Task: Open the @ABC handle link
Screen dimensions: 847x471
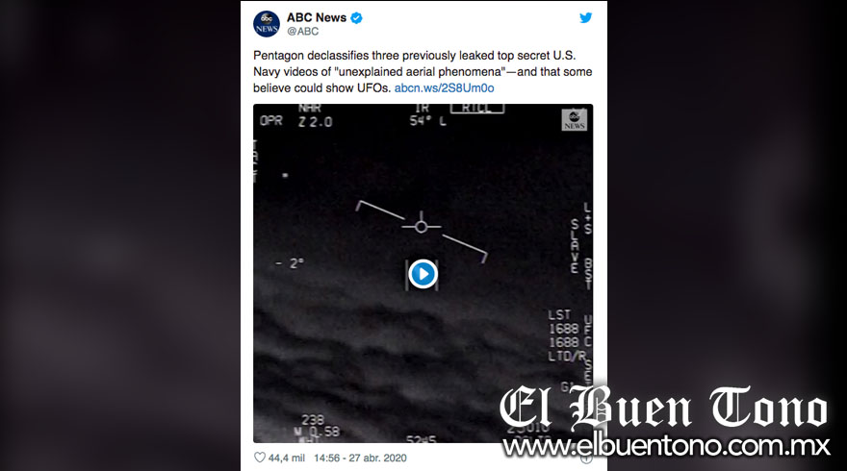Action: click(x=302, y=32)
